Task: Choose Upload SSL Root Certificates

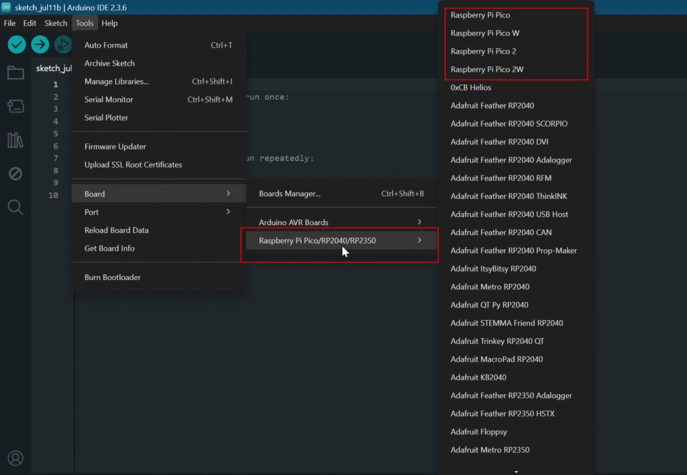Action: (158, 165)
